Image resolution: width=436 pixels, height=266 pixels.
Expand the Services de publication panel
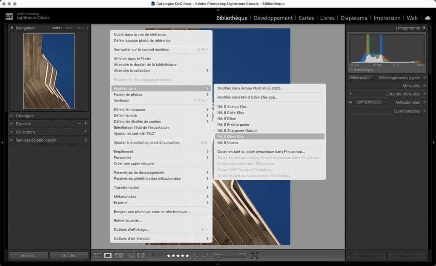click(x=11, y=140)
